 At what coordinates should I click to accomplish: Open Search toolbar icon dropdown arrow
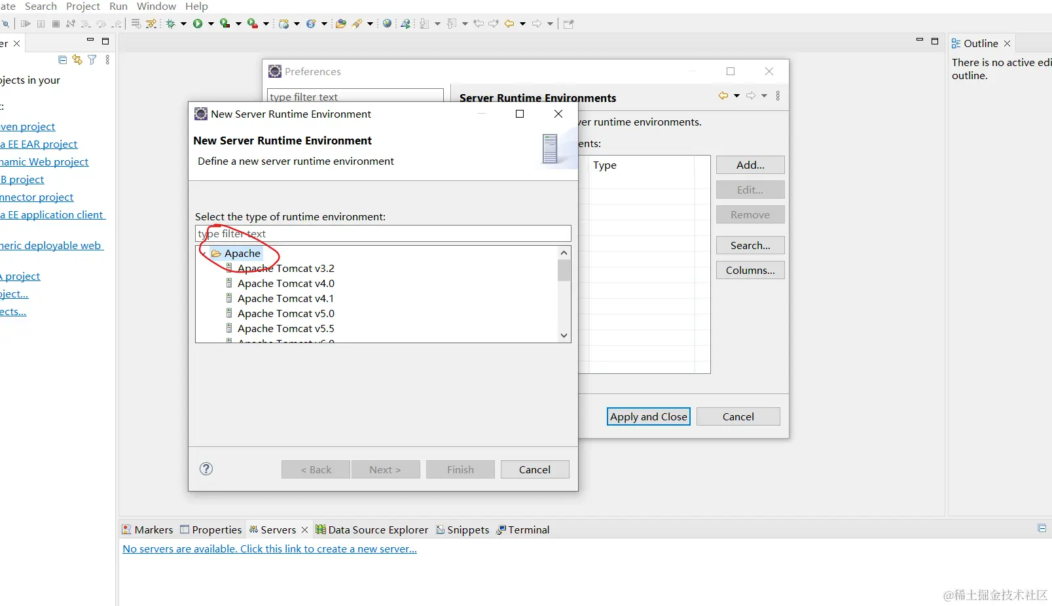tap(370, 24)
